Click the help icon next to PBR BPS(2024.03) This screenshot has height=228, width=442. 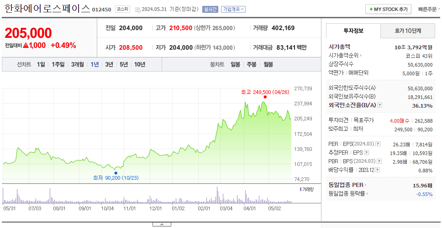pos(379,161)
